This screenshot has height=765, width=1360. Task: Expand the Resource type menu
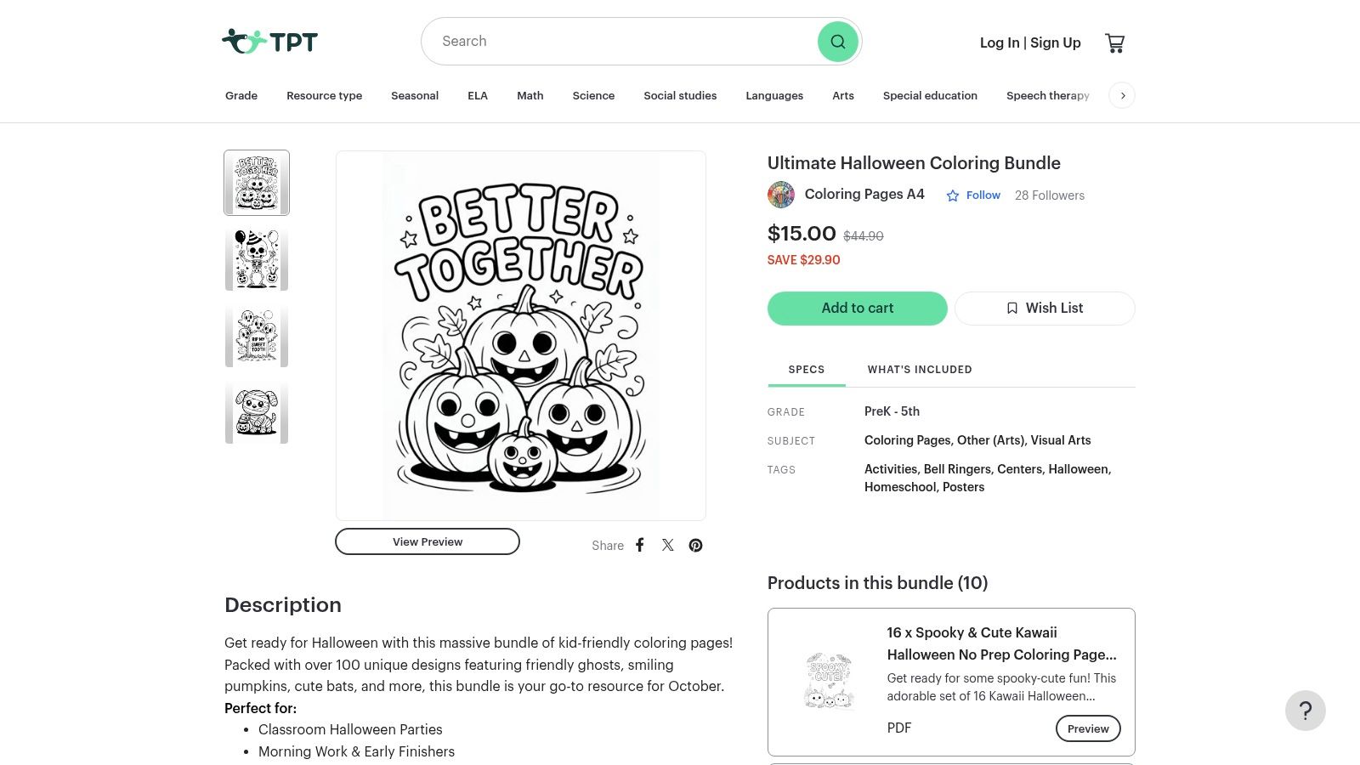pyautogui.click(x=324, y=95)
